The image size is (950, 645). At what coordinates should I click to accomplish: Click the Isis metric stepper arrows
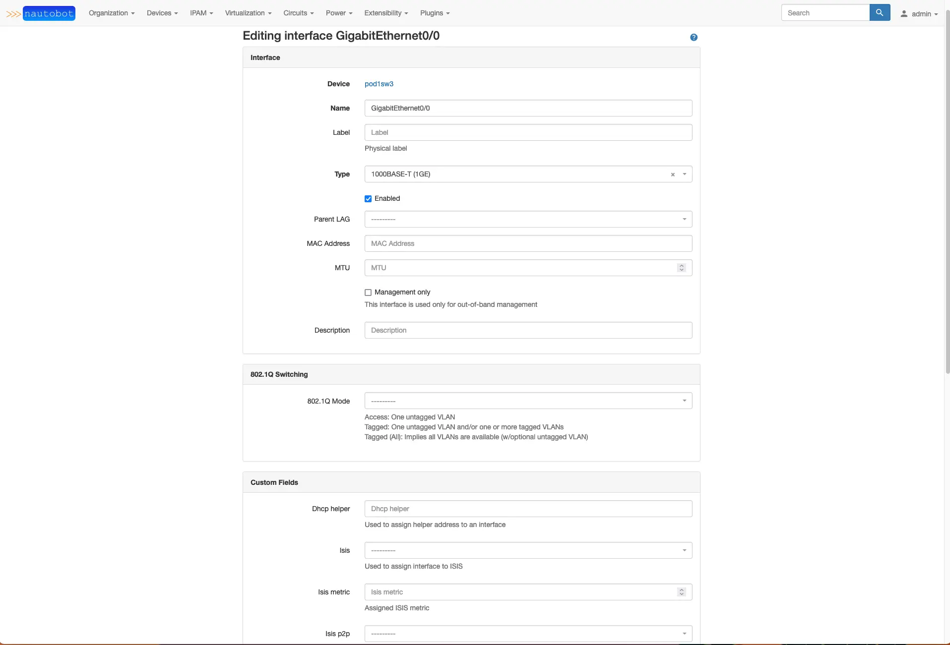pos(681,592)
